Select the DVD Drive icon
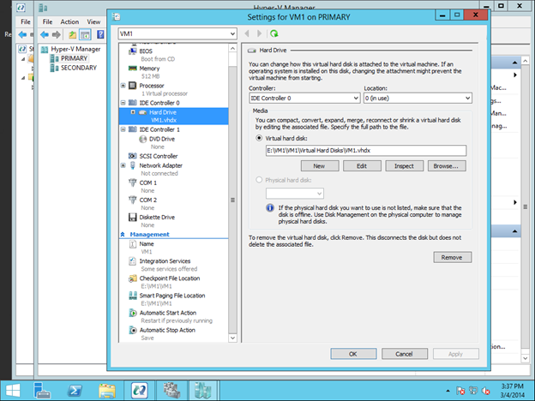This screenshot has height=401, width=535. point(142,139)
